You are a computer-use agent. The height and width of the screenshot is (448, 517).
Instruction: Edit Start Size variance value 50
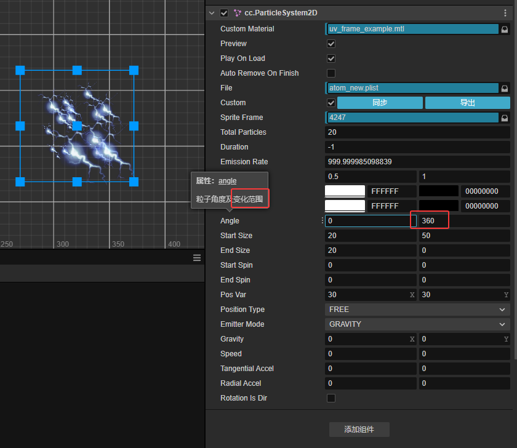click(464, 236)
